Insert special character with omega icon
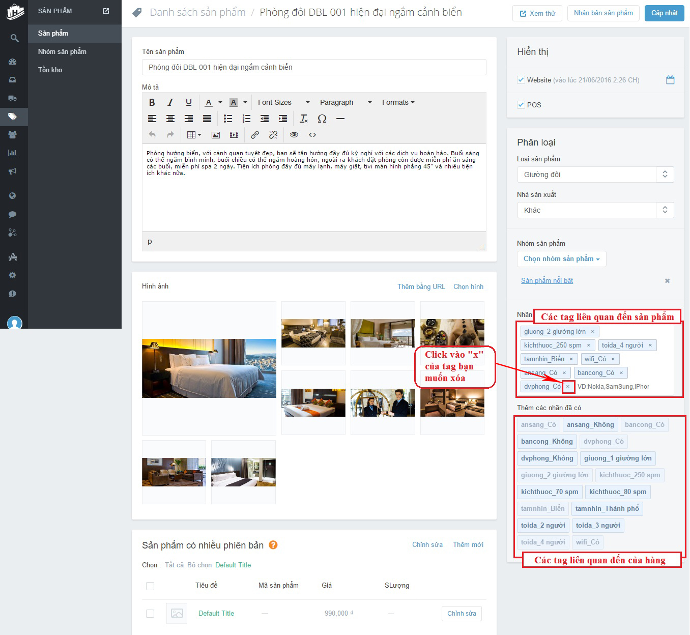This screenshot has width=690, height=635. (322, 119)
